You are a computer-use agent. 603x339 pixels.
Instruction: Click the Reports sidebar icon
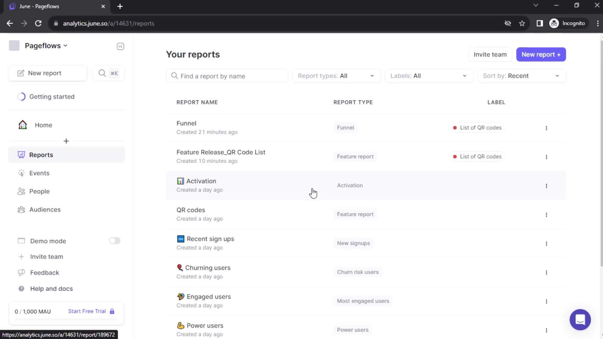point(21,155)
